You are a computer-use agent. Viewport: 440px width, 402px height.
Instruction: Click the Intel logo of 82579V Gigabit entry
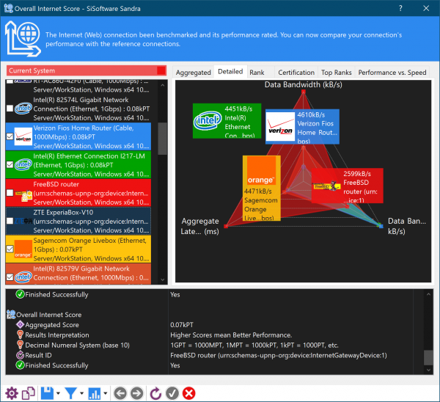23,277
